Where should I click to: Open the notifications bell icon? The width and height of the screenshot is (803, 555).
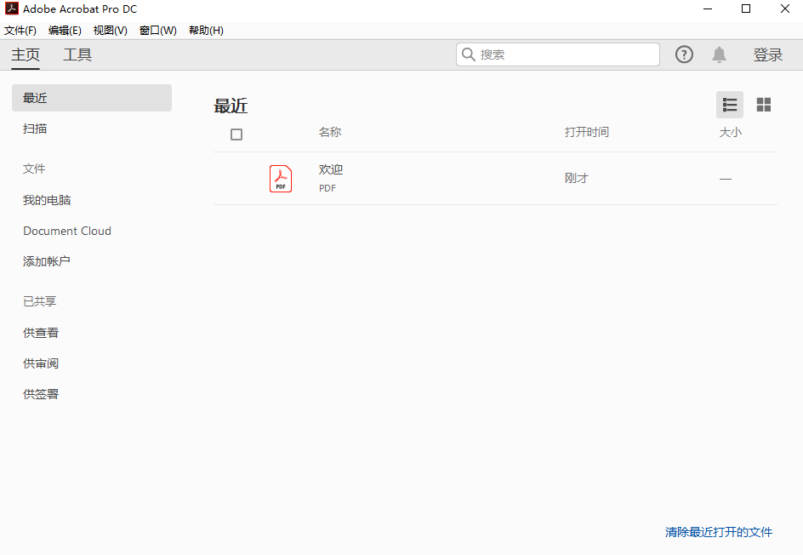719,54
